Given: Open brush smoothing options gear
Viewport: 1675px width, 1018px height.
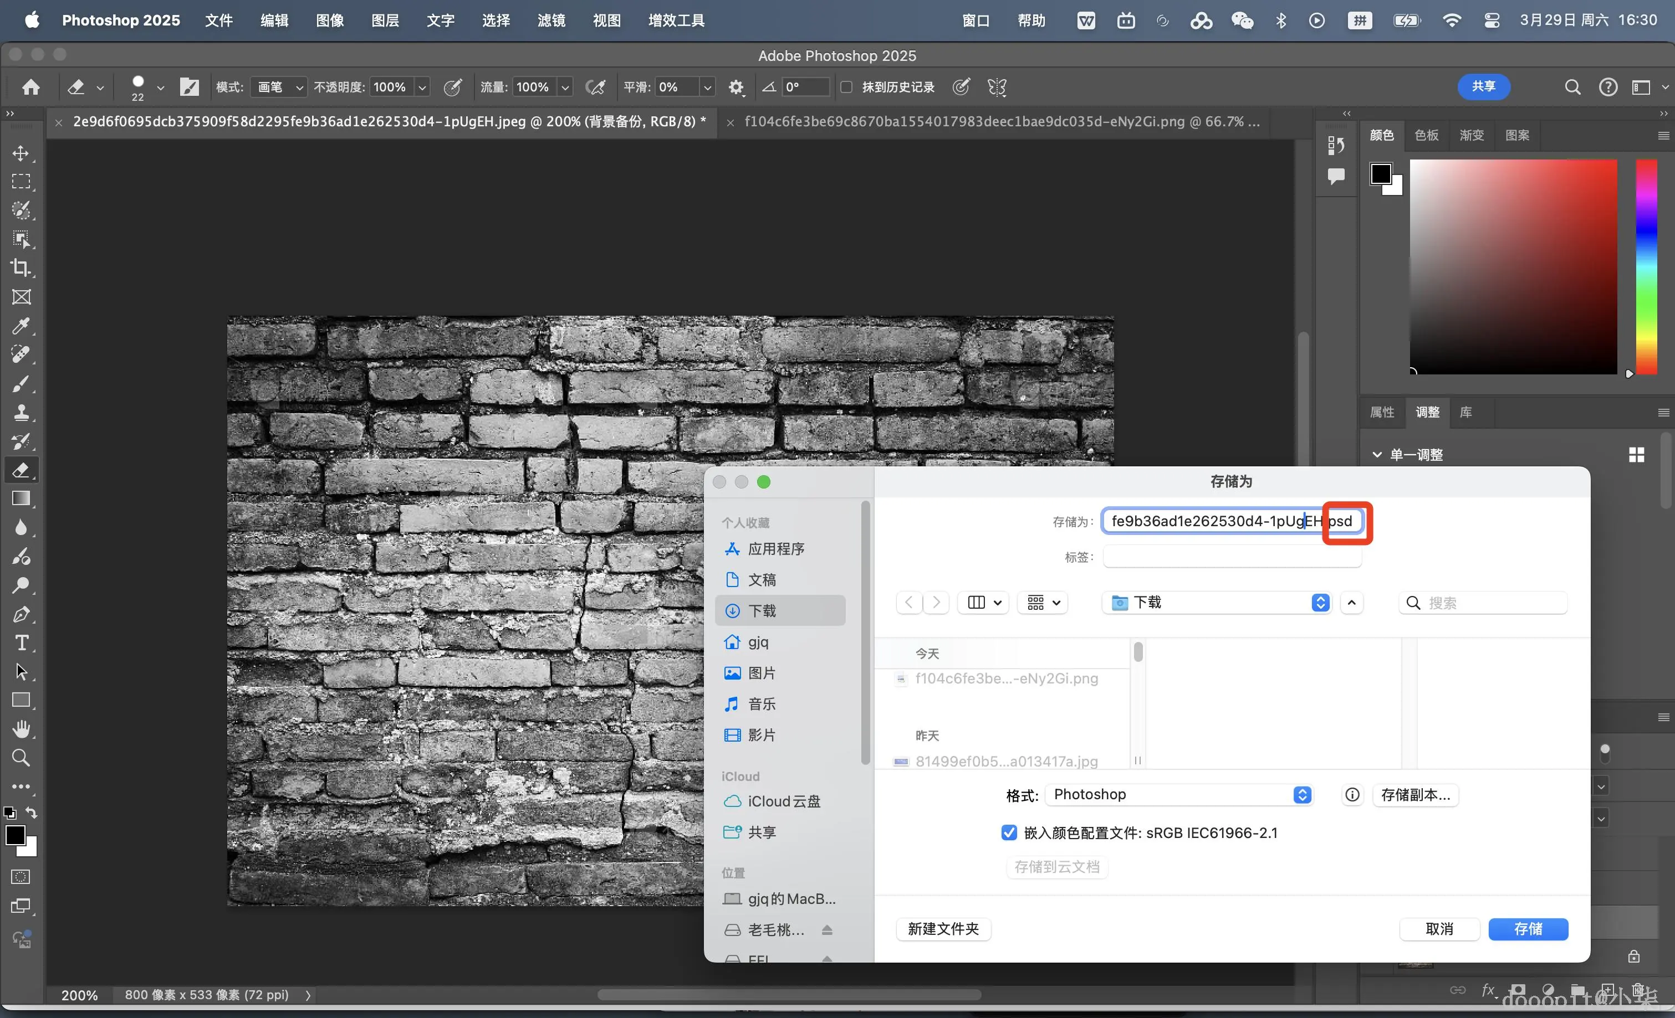Looking at the screenshot, I should 736,87.
